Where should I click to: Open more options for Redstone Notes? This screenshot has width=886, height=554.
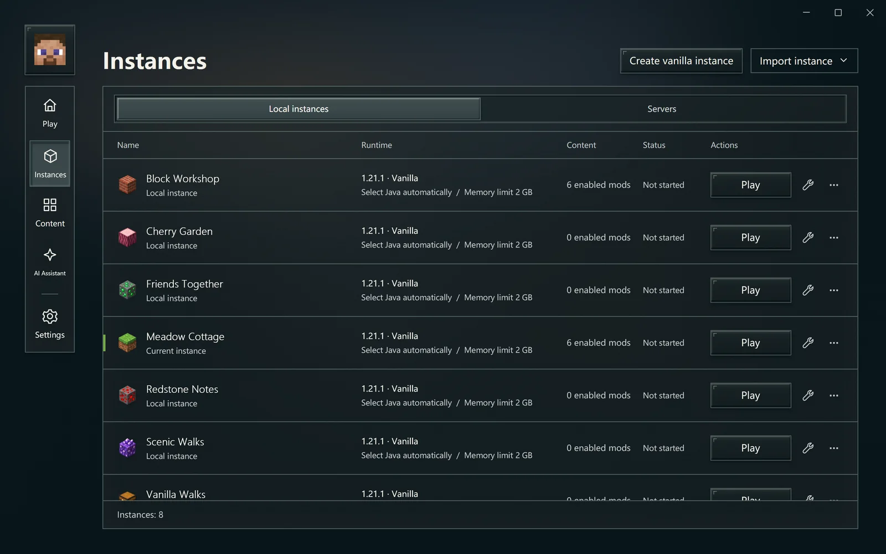click(x=834, y=396)
